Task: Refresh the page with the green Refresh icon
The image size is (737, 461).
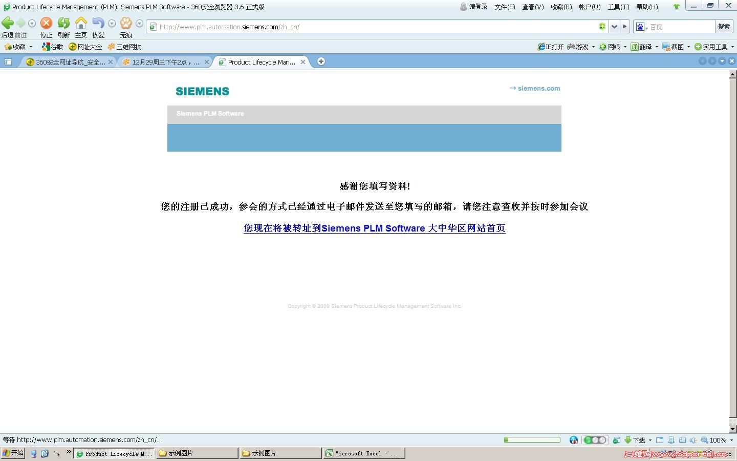Action: 63,23
